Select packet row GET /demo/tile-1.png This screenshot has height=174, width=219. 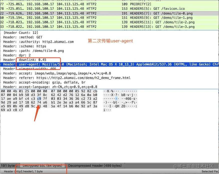pyautogui.click(x=110, y=18)
